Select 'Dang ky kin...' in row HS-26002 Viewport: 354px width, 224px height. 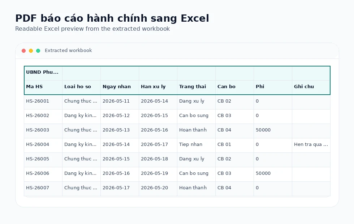tap(82, 116)
